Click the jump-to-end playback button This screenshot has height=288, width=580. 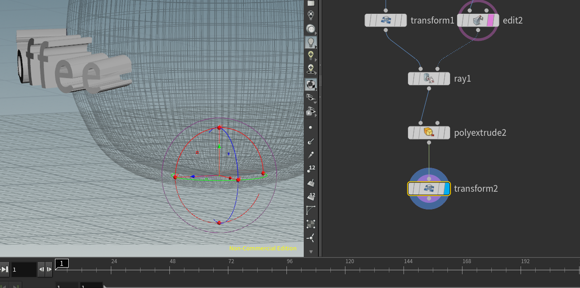(x=4, y=269)
